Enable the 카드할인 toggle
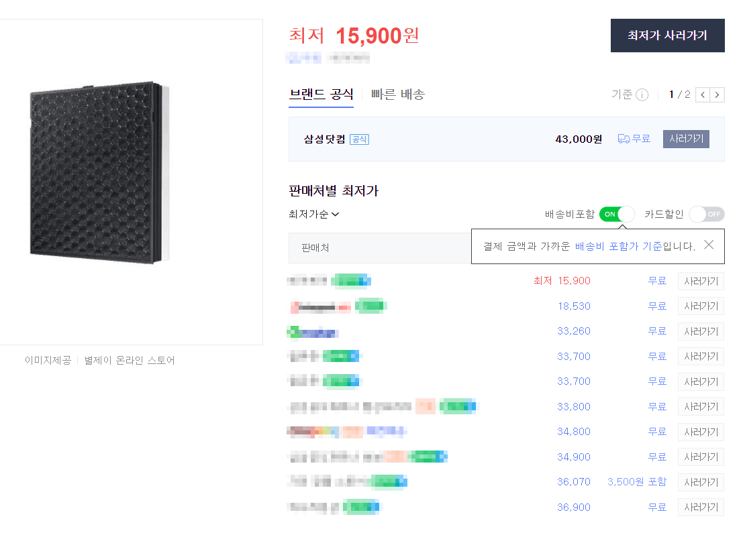This screenshot has width=745, height=541. click(706, 213)
